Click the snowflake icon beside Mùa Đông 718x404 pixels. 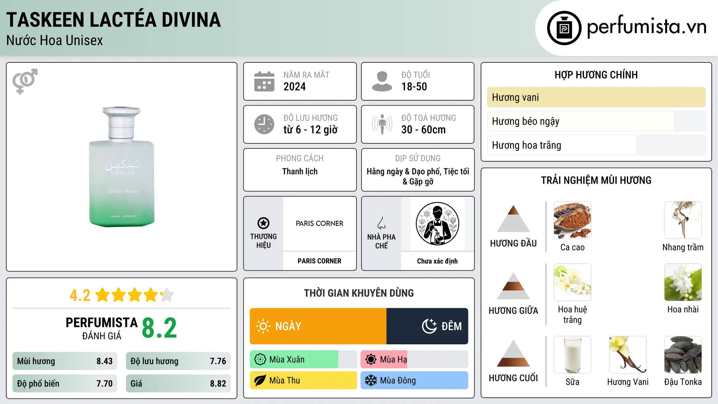371,381
